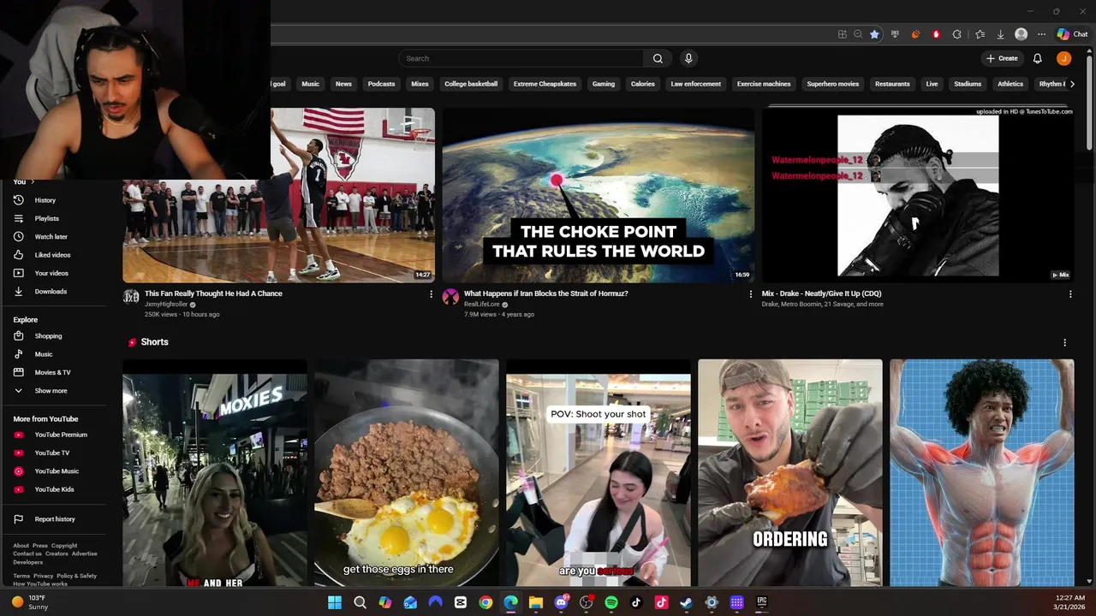Open the Privacy footer link
1096x616 pixels.
(x=43, y=576)
